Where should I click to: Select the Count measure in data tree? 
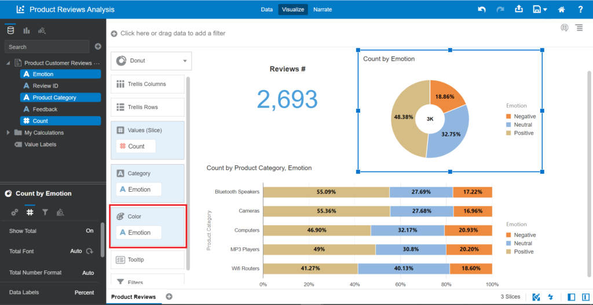point(60,121)
